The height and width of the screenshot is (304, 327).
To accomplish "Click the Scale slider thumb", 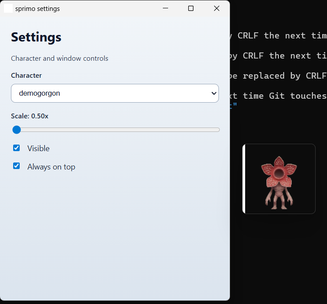I will (17, 130).
